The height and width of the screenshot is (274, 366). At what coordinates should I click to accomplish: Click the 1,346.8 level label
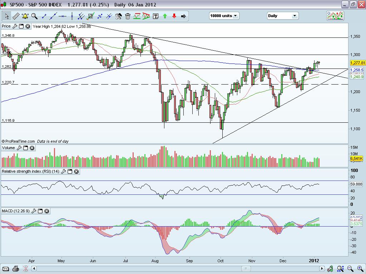coord(8,35)
